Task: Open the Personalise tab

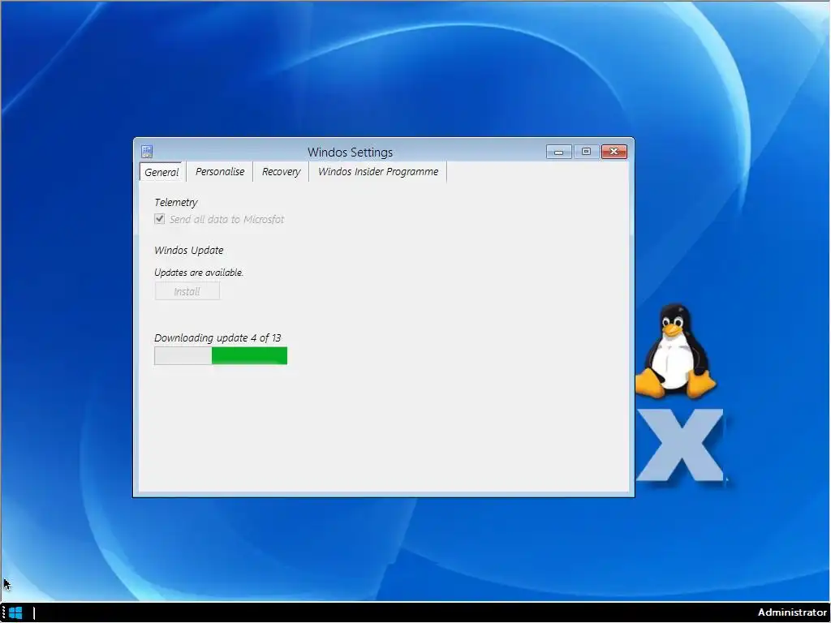Action: click(220, 172)
